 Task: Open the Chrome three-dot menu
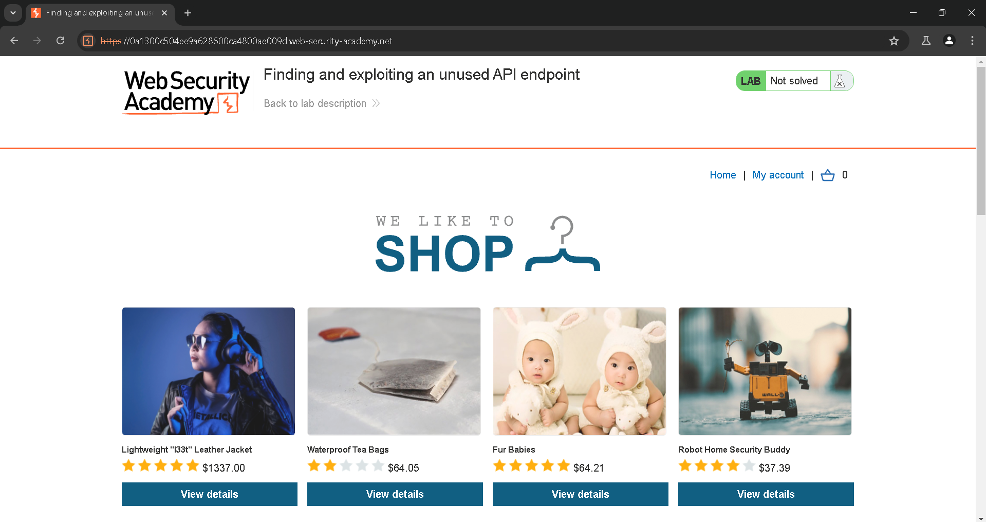click(x=972, y=41)
